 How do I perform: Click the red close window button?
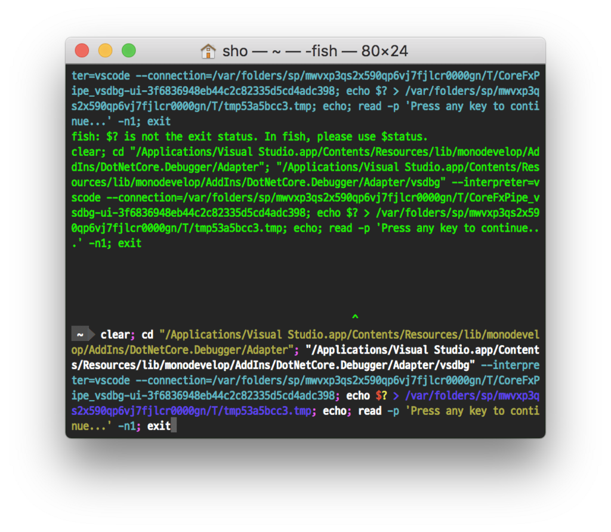pos(82,51)
